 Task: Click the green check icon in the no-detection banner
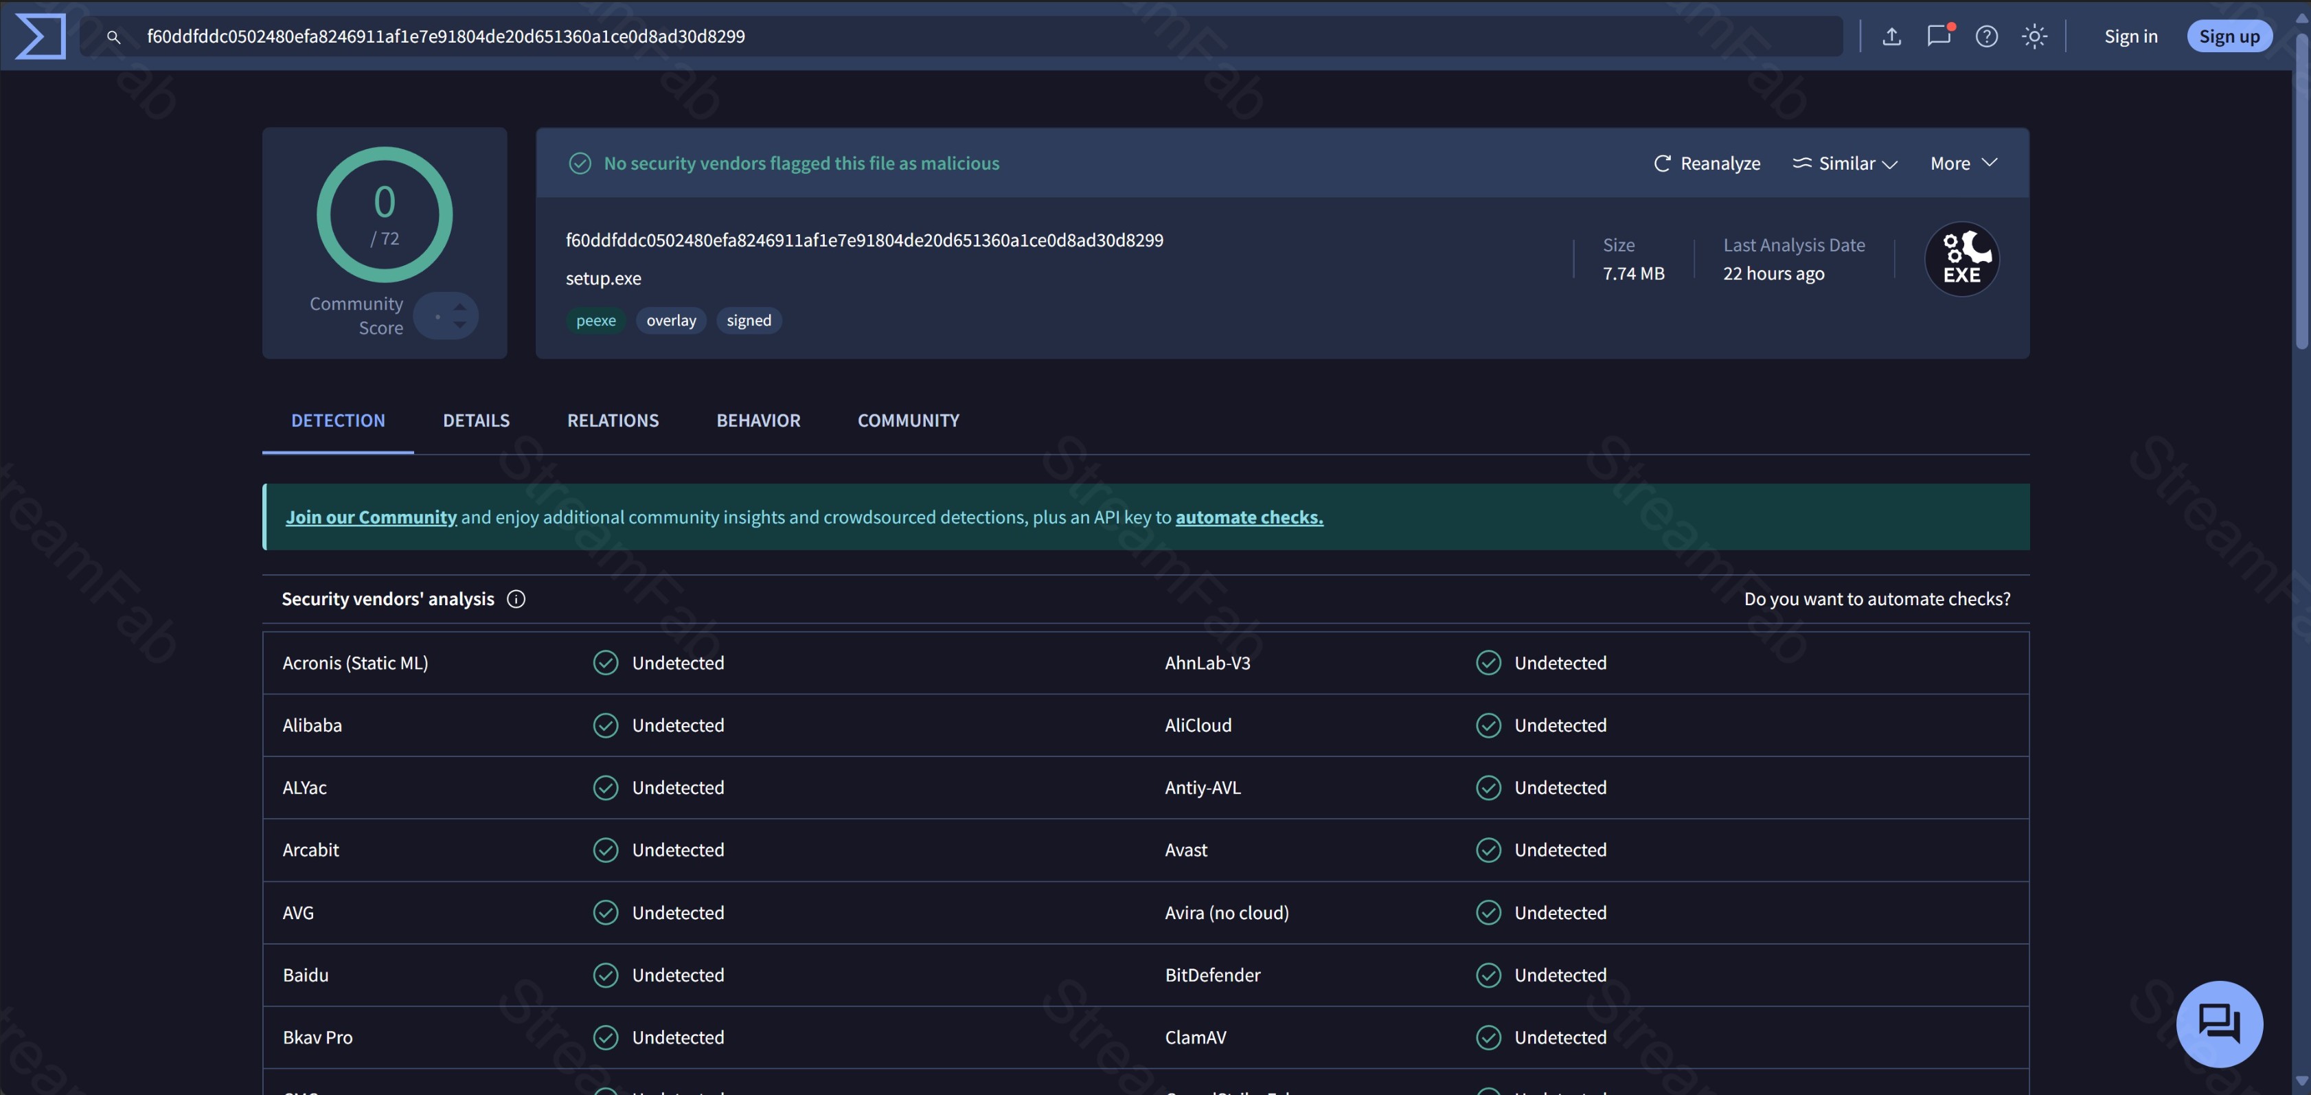pyautogui.click(x=580, y=163)
